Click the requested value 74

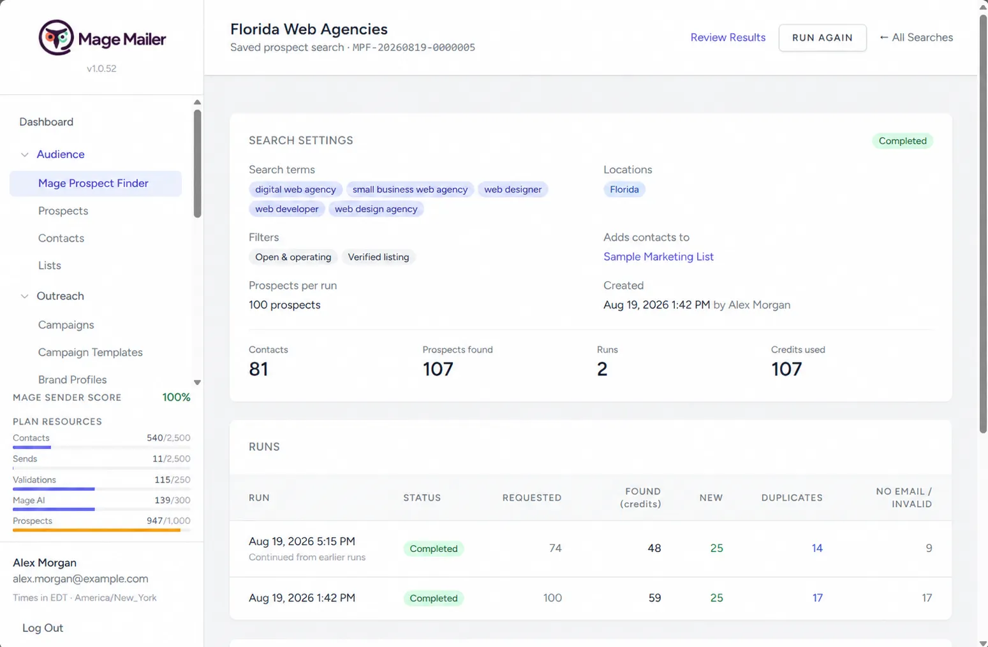coord(556,548)
